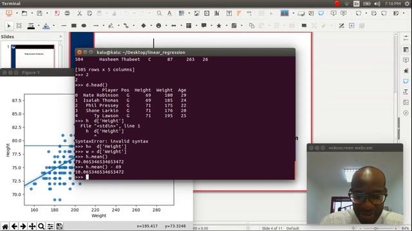Open the sidebar settings menu icon
Screen dimensions: 412x231
[x=406, y=38]
